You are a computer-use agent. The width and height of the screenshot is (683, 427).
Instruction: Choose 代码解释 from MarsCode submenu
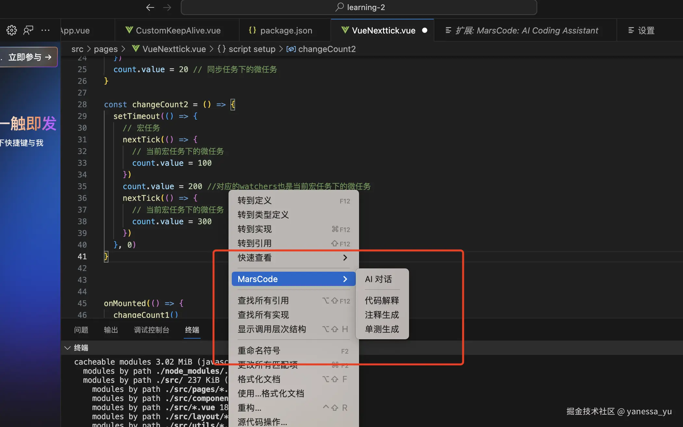(382, 301)
